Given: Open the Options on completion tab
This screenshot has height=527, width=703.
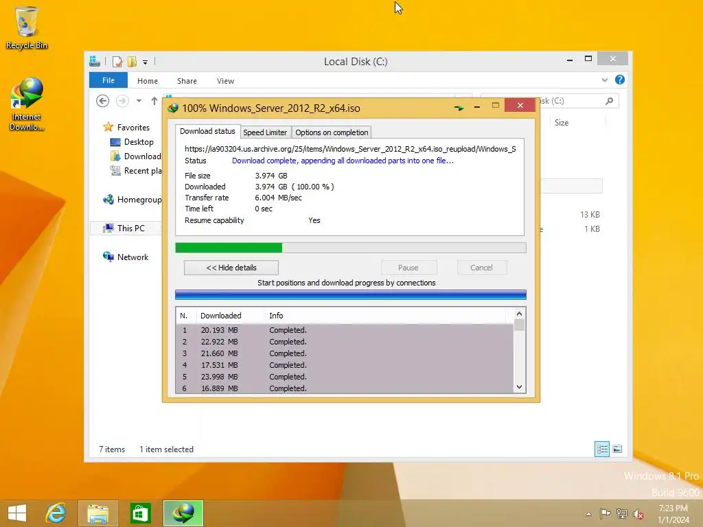Looking at the screenshot, I should click(x=332, y=132).
